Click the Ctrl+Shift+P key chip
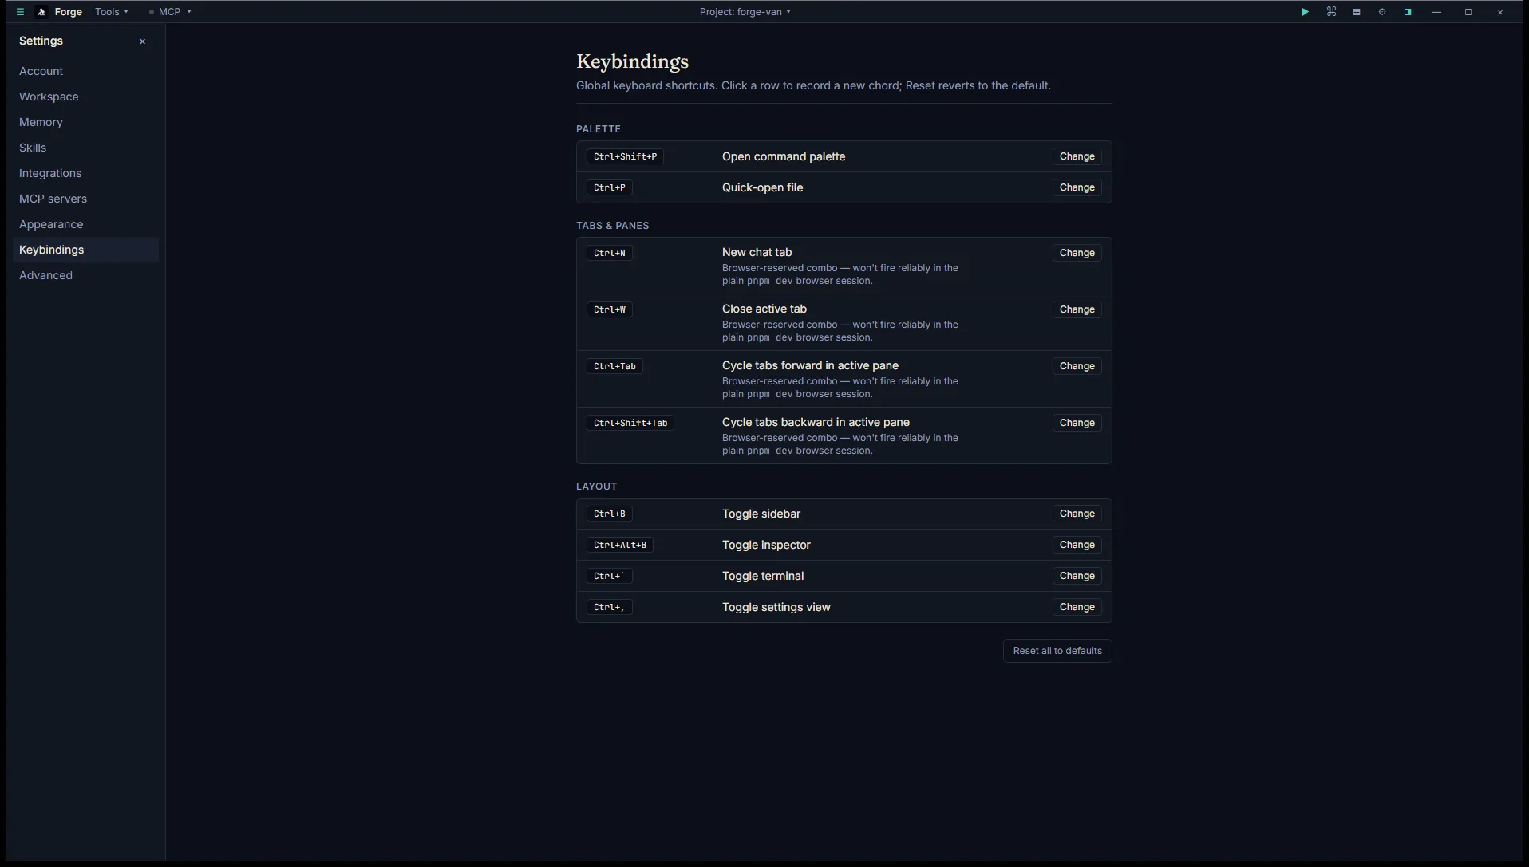 click(625, 156)
